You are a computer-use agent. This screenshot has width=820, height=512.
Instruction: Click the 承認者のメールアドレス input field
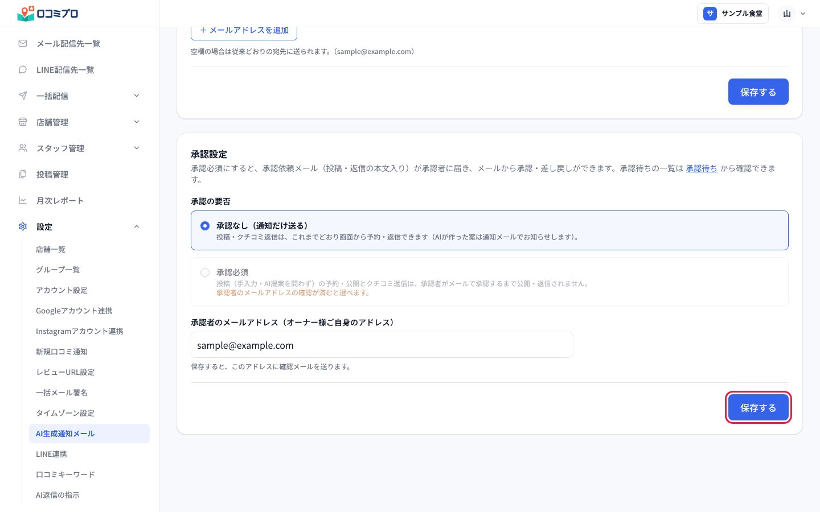382,345
